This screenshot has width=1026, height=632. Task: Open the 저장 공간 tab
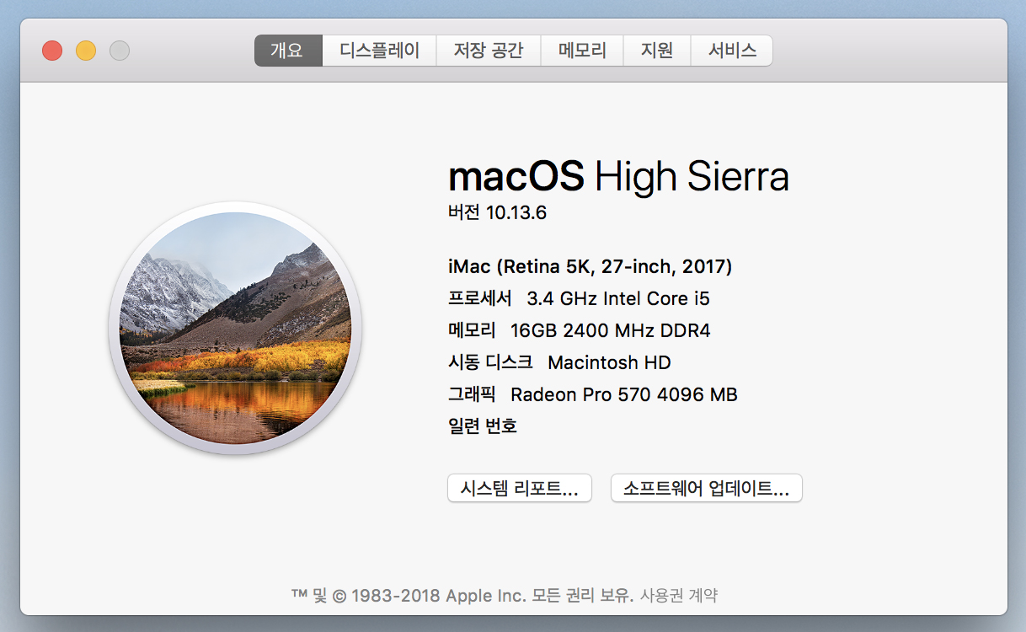pos(489,51)
